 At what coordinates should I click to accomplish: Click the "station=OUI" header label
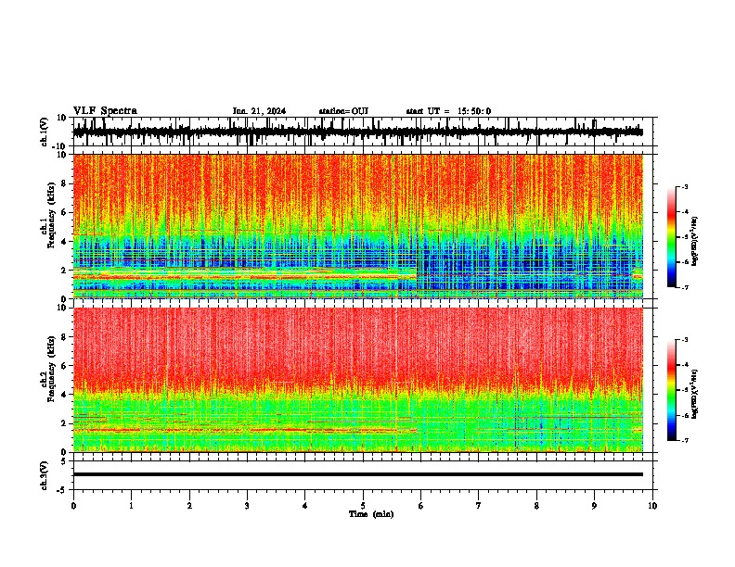[x=343, y=111]
